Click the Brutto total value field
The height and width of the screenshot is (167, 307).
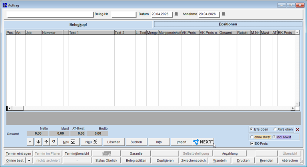click(97, 134)
